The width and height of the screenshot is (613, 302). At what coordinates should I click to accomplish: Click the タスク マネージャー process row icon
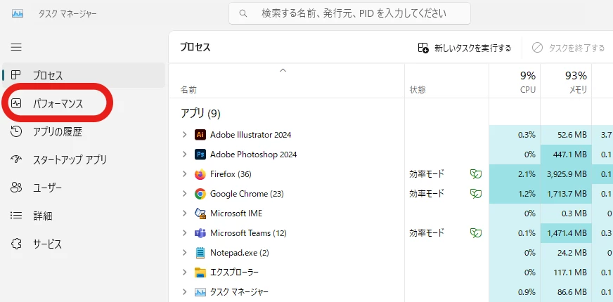[200, 292]
